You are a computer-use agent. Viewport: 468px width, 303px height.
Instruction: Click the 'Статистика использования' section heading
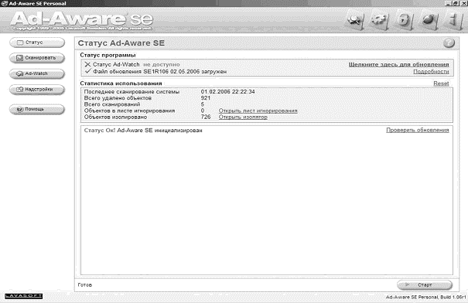[x=121, y=83]
